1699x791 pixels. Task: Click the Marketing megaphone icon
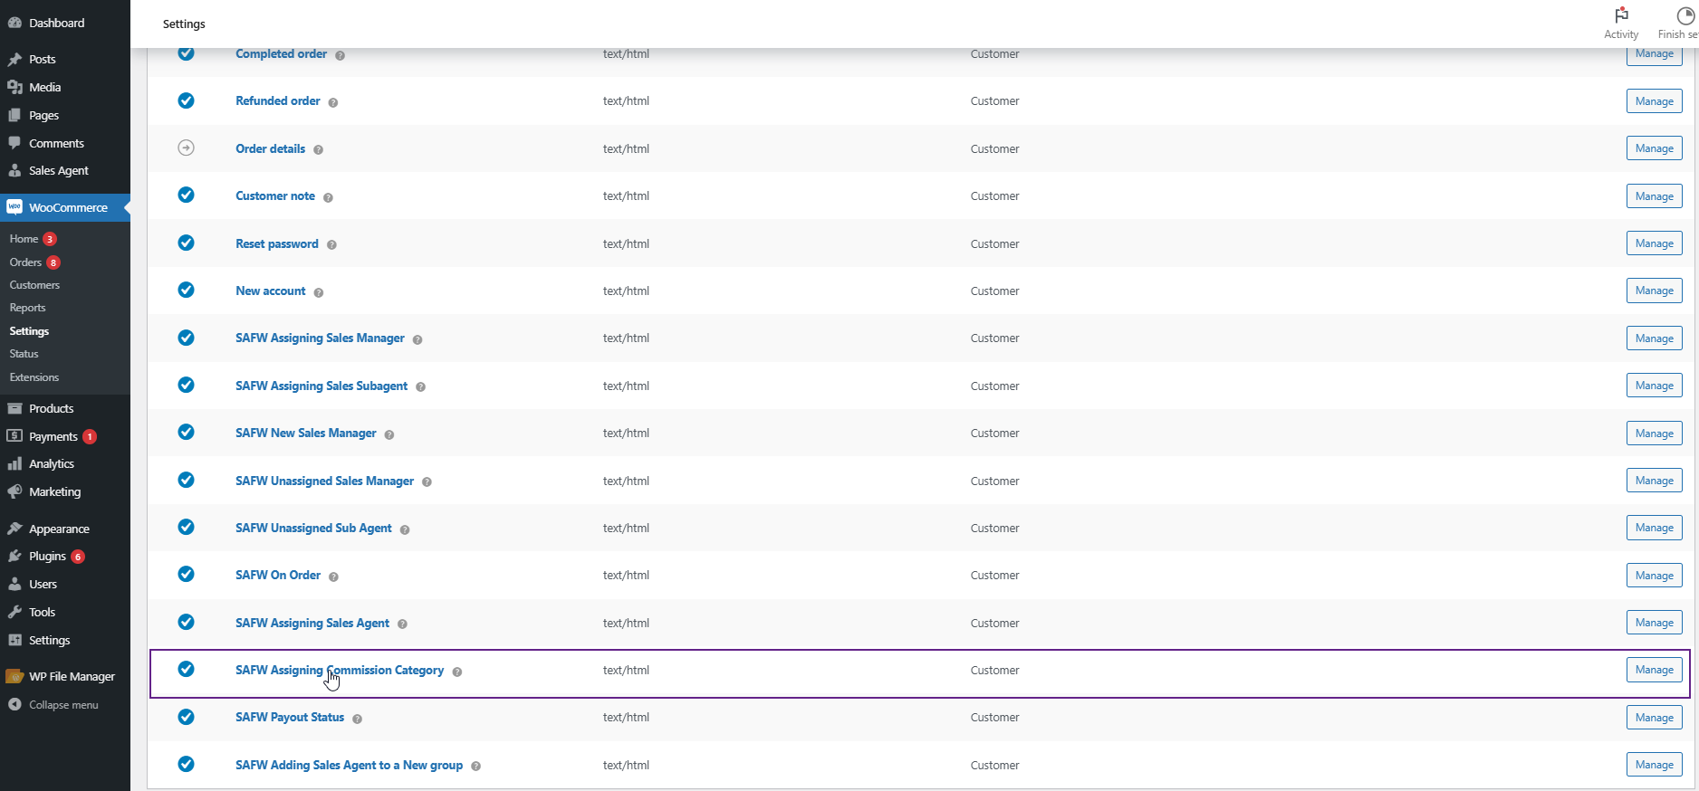coord(14,491)
